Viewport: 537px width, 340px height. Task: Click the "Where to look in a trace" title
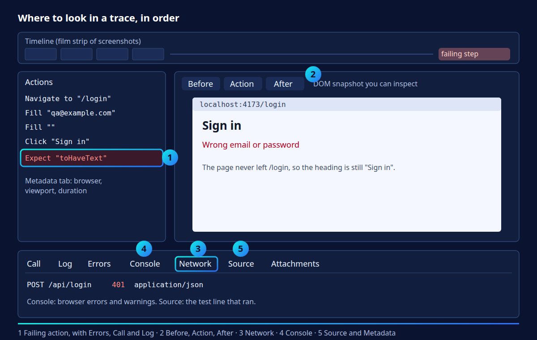(98, 18)
